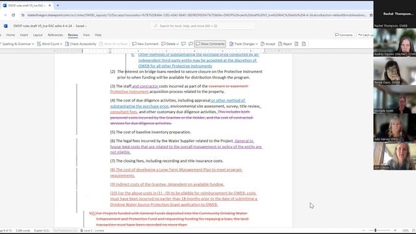This screenshot has height=234, width=416.
Task: Click inserted text 'and contractor' in item 3
Action: (x=145, y=86)
